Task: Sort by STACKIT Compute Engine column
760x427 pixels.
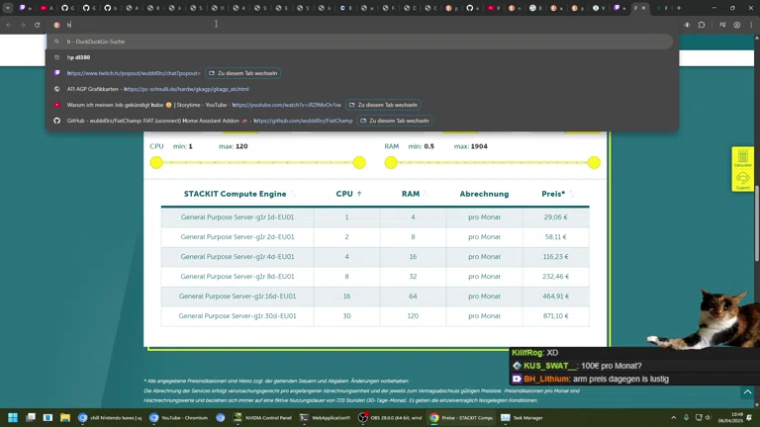Action: pyautogui.click(x=236, y=194)
